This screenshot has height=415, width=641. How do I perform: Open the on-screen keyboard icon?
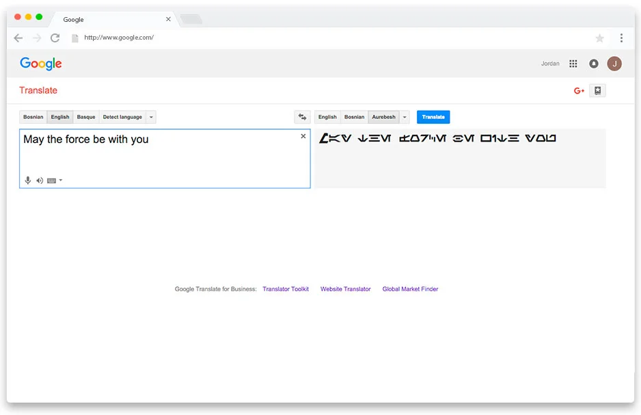tap(52, 180)
